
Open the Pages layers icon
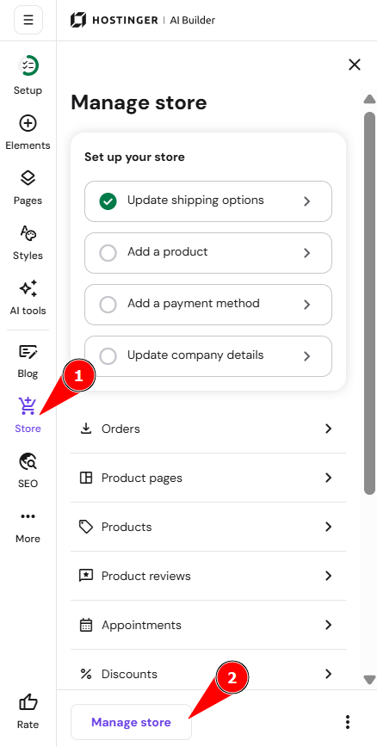(x=28, y=178)
